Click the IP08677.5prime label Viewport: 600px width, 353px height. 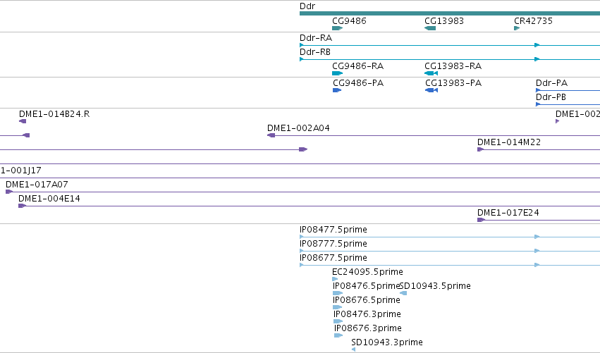[333, 258]
